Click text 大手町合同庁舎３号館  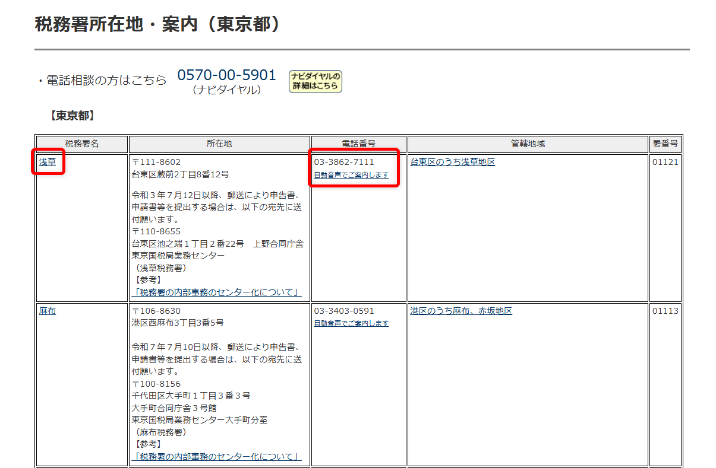174,408
